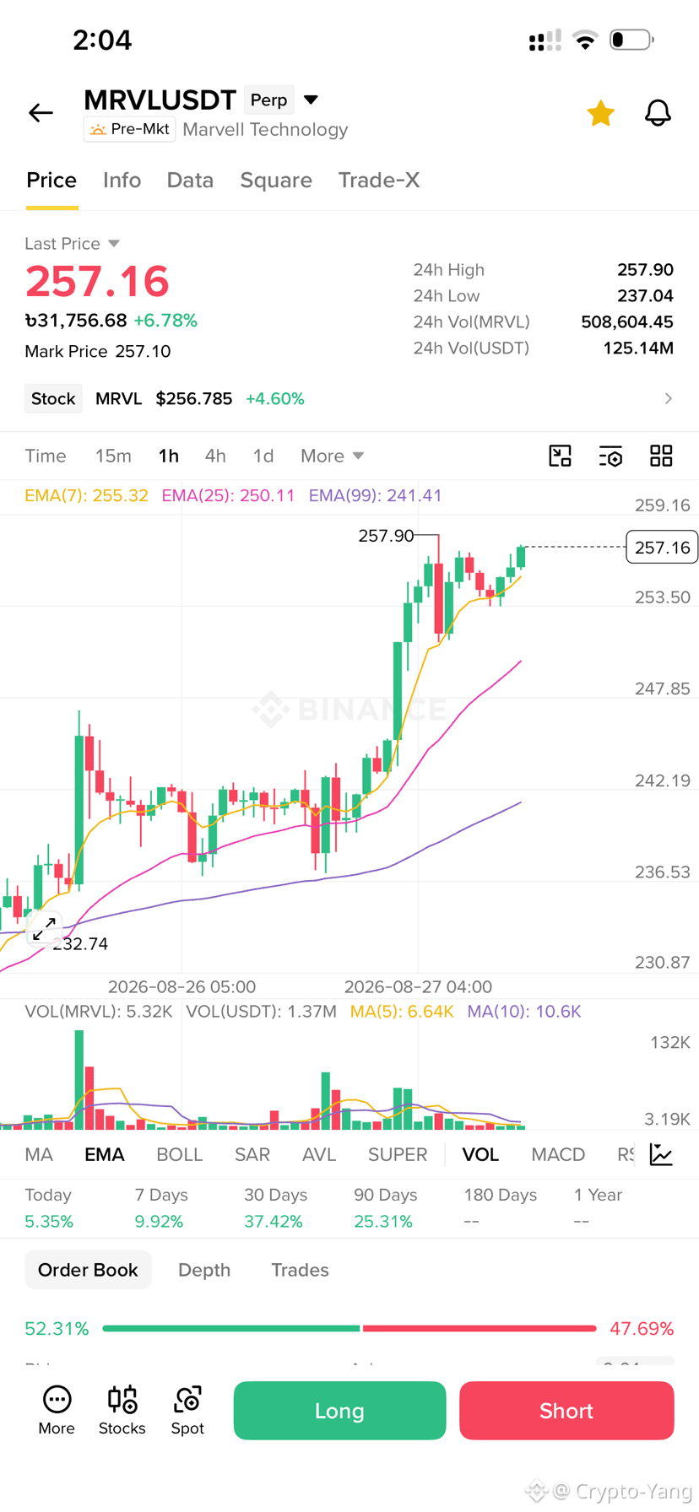Toggle the BOLL indicator

pyautogui.click(x=179, y=1154)
